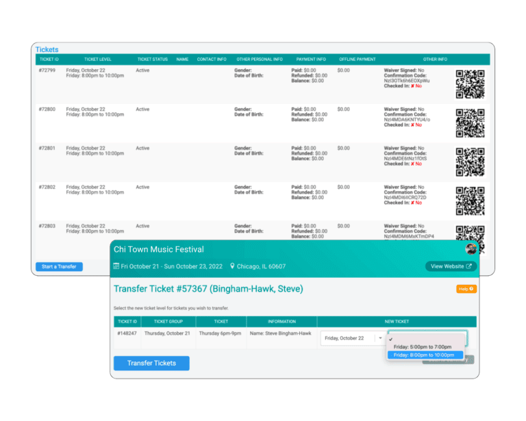This screenshot has height=421, width=526.
Task: Click the user avatar in festival header
Action: (471, 249)
